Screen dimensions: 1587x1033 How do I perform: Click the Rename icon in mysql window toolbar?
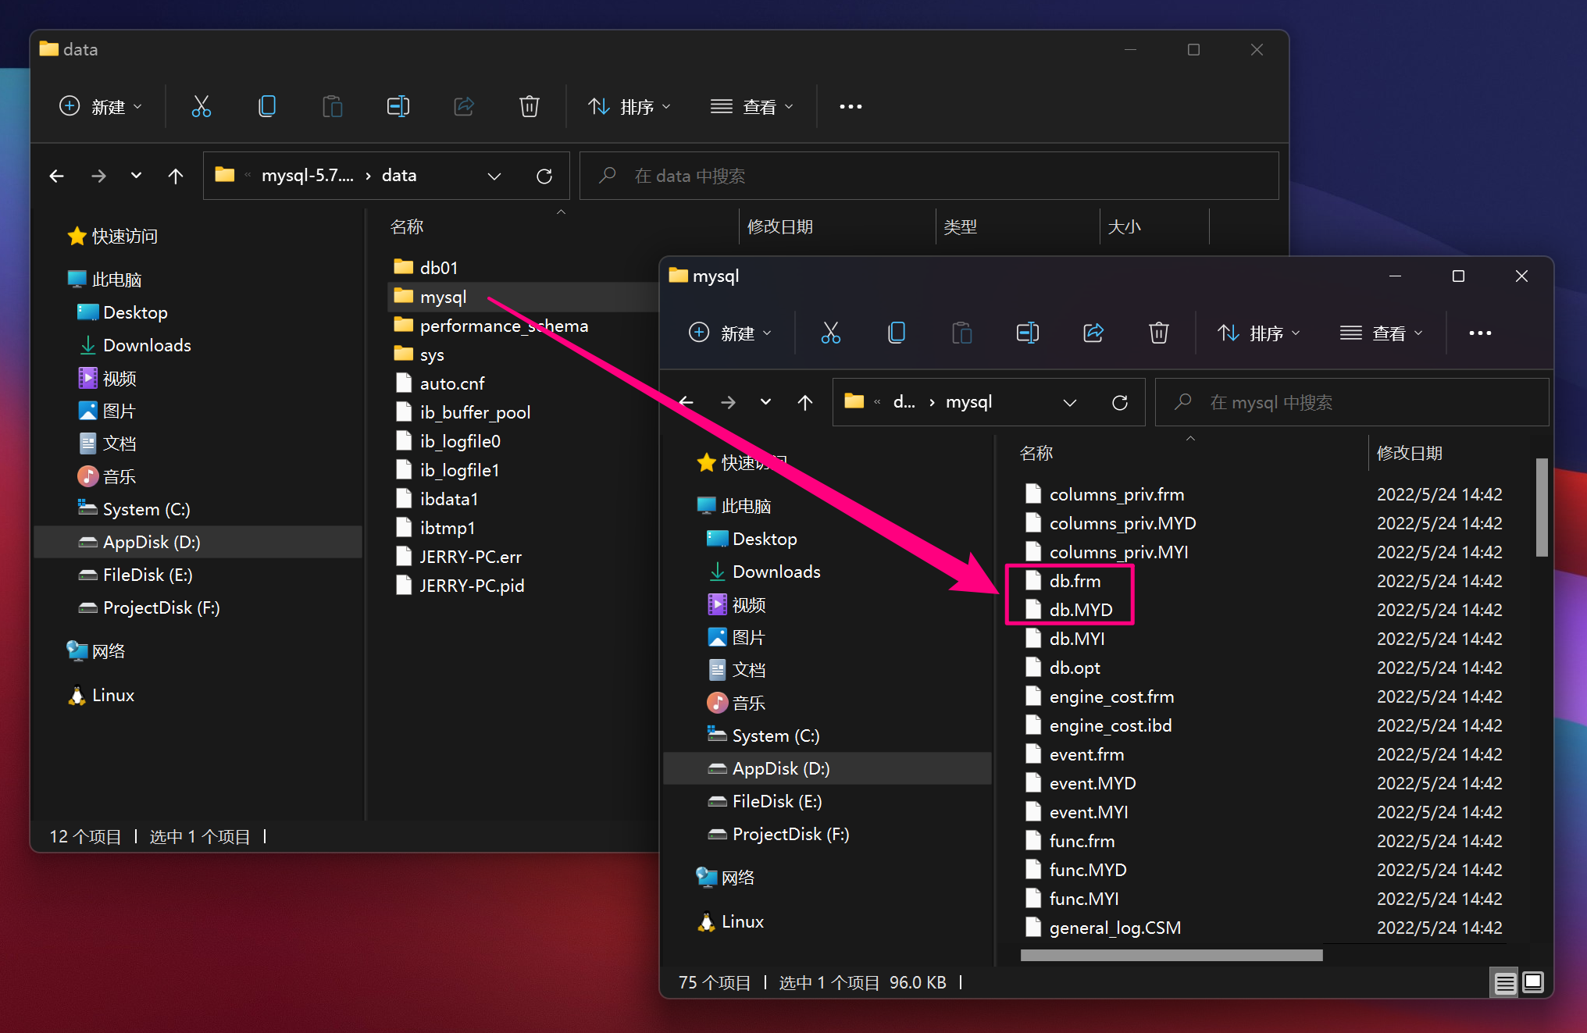click(1027, 333)
